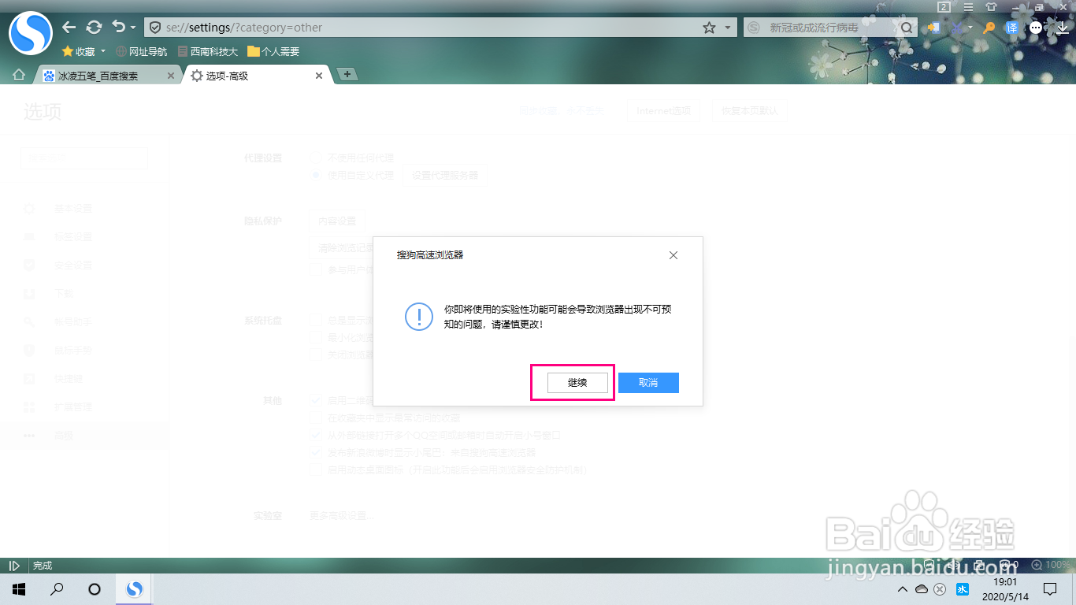Open the password key icon in toolbar

coord(989,28)
